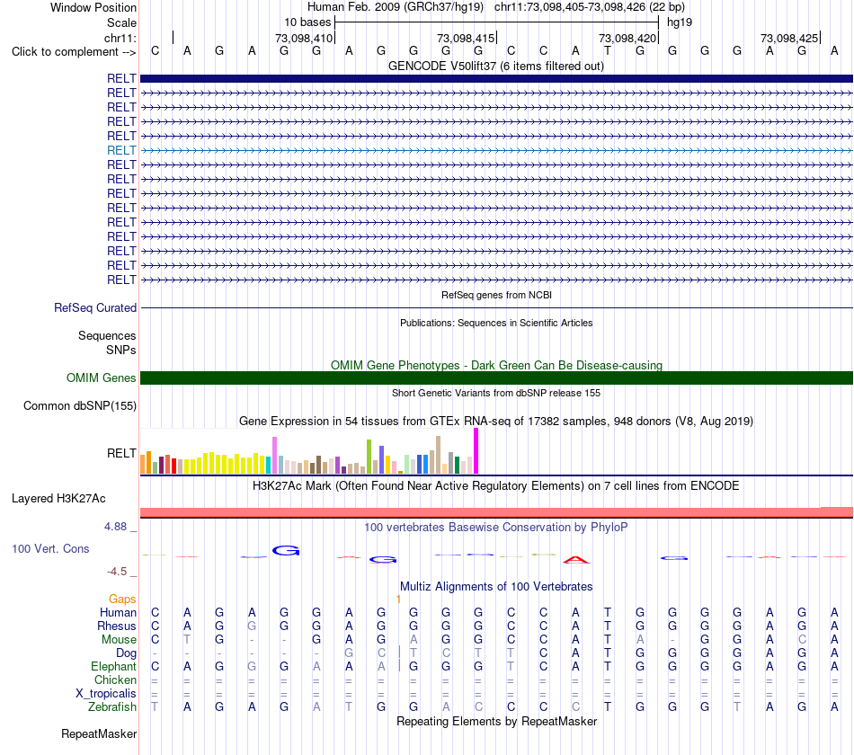Click the highlighted light-blue RELT label
Image resolution: width=854 pixels, height=755 pixels.
point(121,150)
